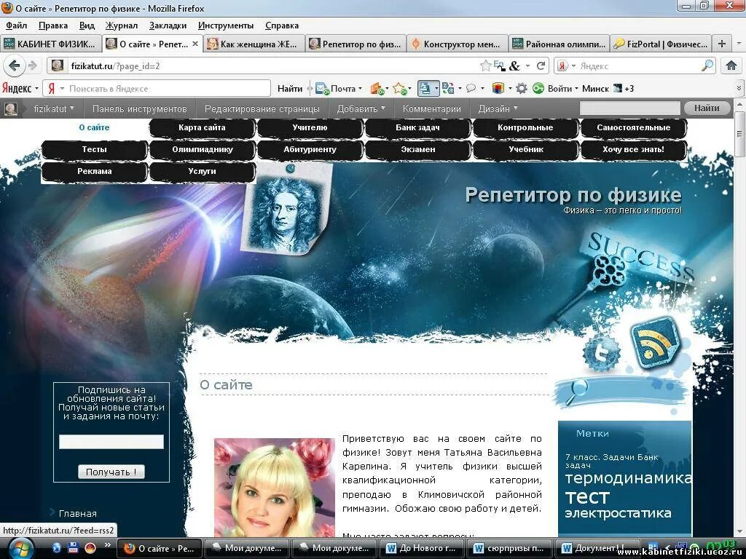Open the 'Почта' dropdown arrow
Image resolution: width=746 pixels, height=559 pixels.
tap(360, 89)
